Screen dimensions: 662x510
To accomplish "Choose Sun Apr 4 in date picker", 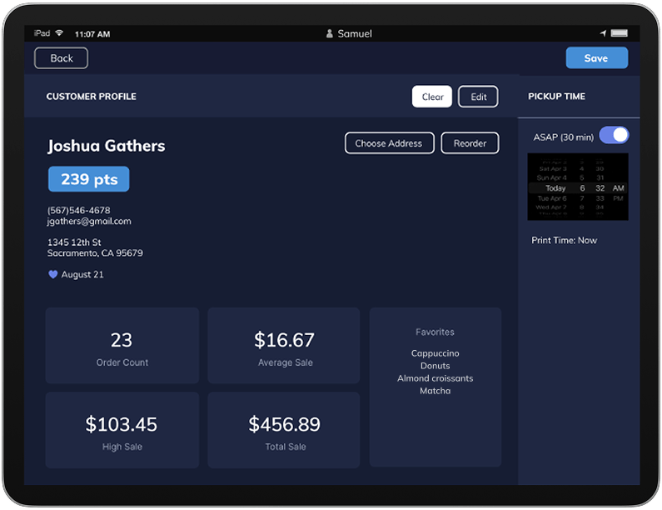I will [x=551, y=177].
